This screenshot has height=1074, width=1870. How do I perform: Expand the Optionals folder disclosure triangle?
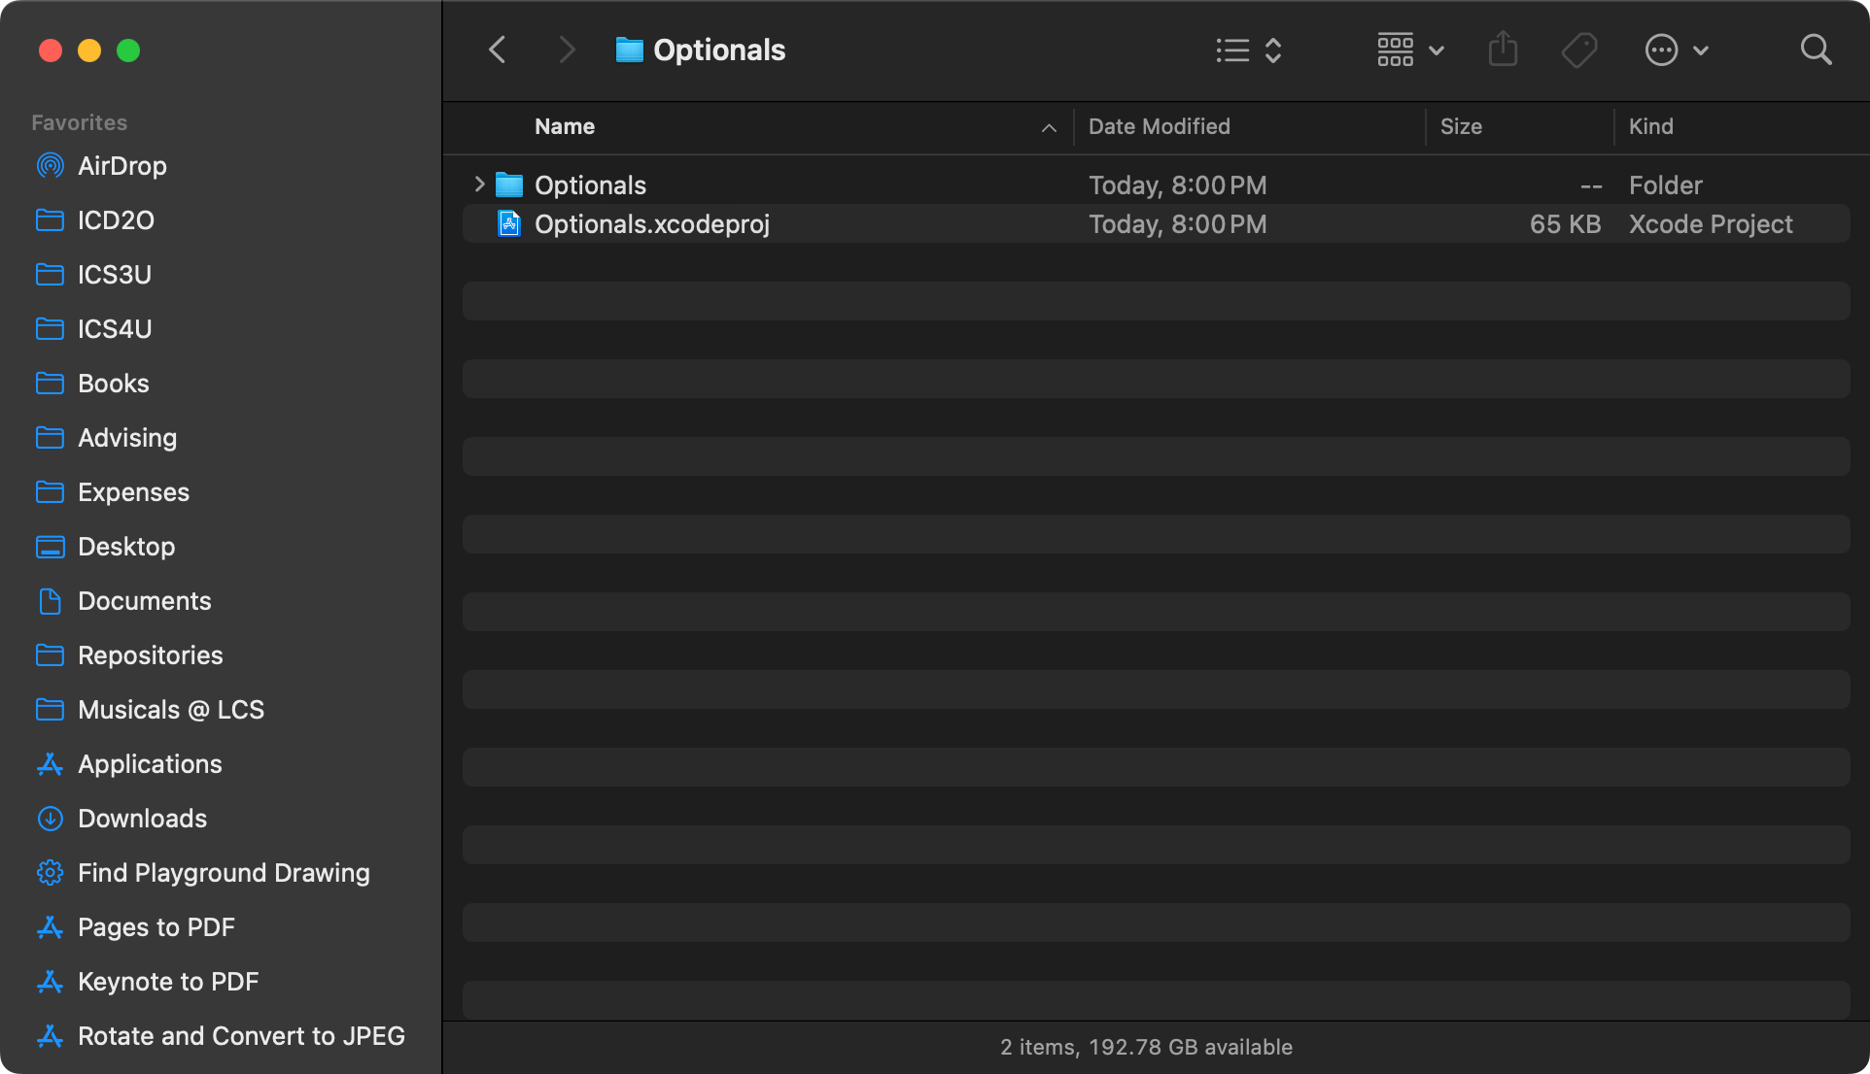pos(478,185)
